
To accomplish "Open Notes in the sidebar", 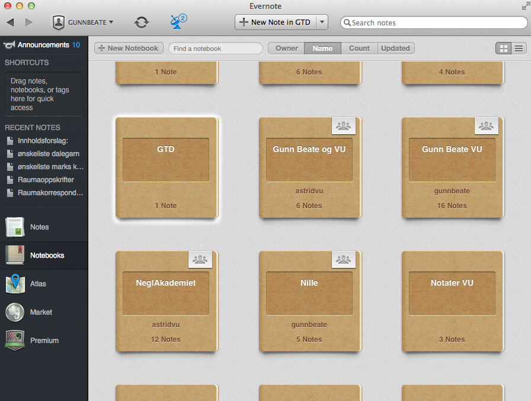I will coord(15,227).
